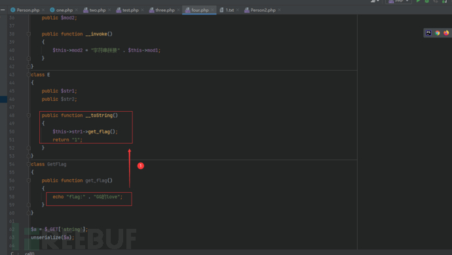The height and width of the screenshot is (255, 452).
Task: Fold class E at line 43
Action: coord(29,75)
